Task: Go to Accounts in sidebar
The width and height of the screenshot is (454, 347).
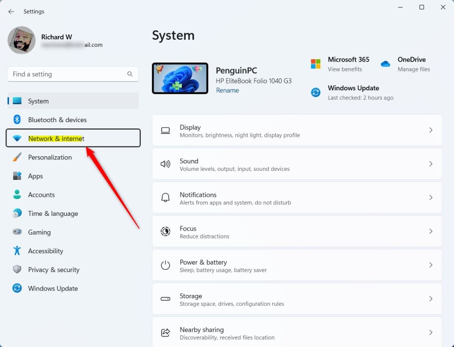Action: pyautogui.click(x=41, y=195)
